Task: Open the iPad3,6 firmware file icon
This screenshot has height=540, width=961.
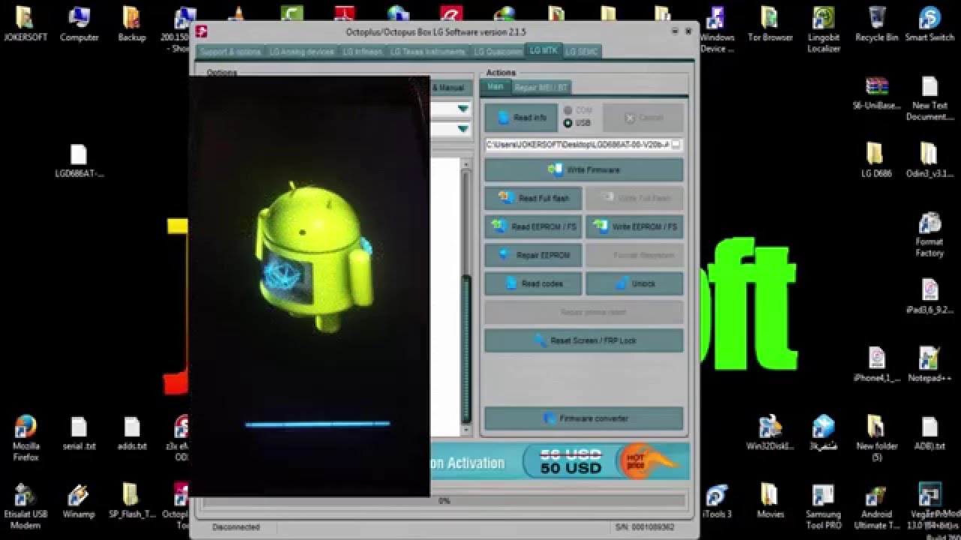Action: (x=929, y=296)
